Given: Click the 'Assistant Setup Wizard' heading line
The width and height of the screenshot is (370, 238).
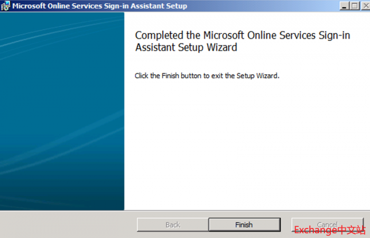Looking at the screenshot, I should pyautogui.click(x=186, y=48).
